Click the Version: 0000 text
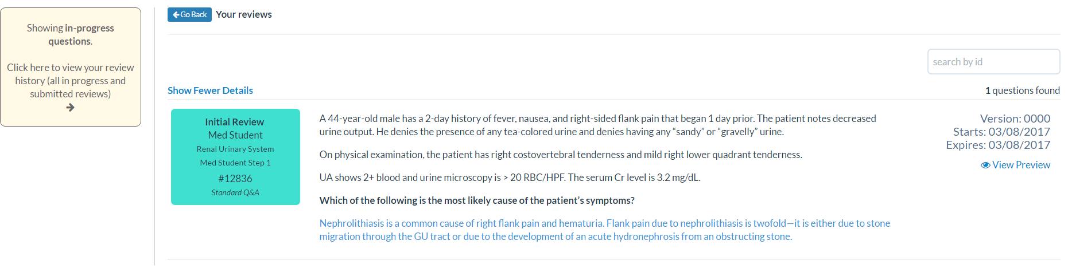1068x268 pixels. click(x=1015, y=119)
